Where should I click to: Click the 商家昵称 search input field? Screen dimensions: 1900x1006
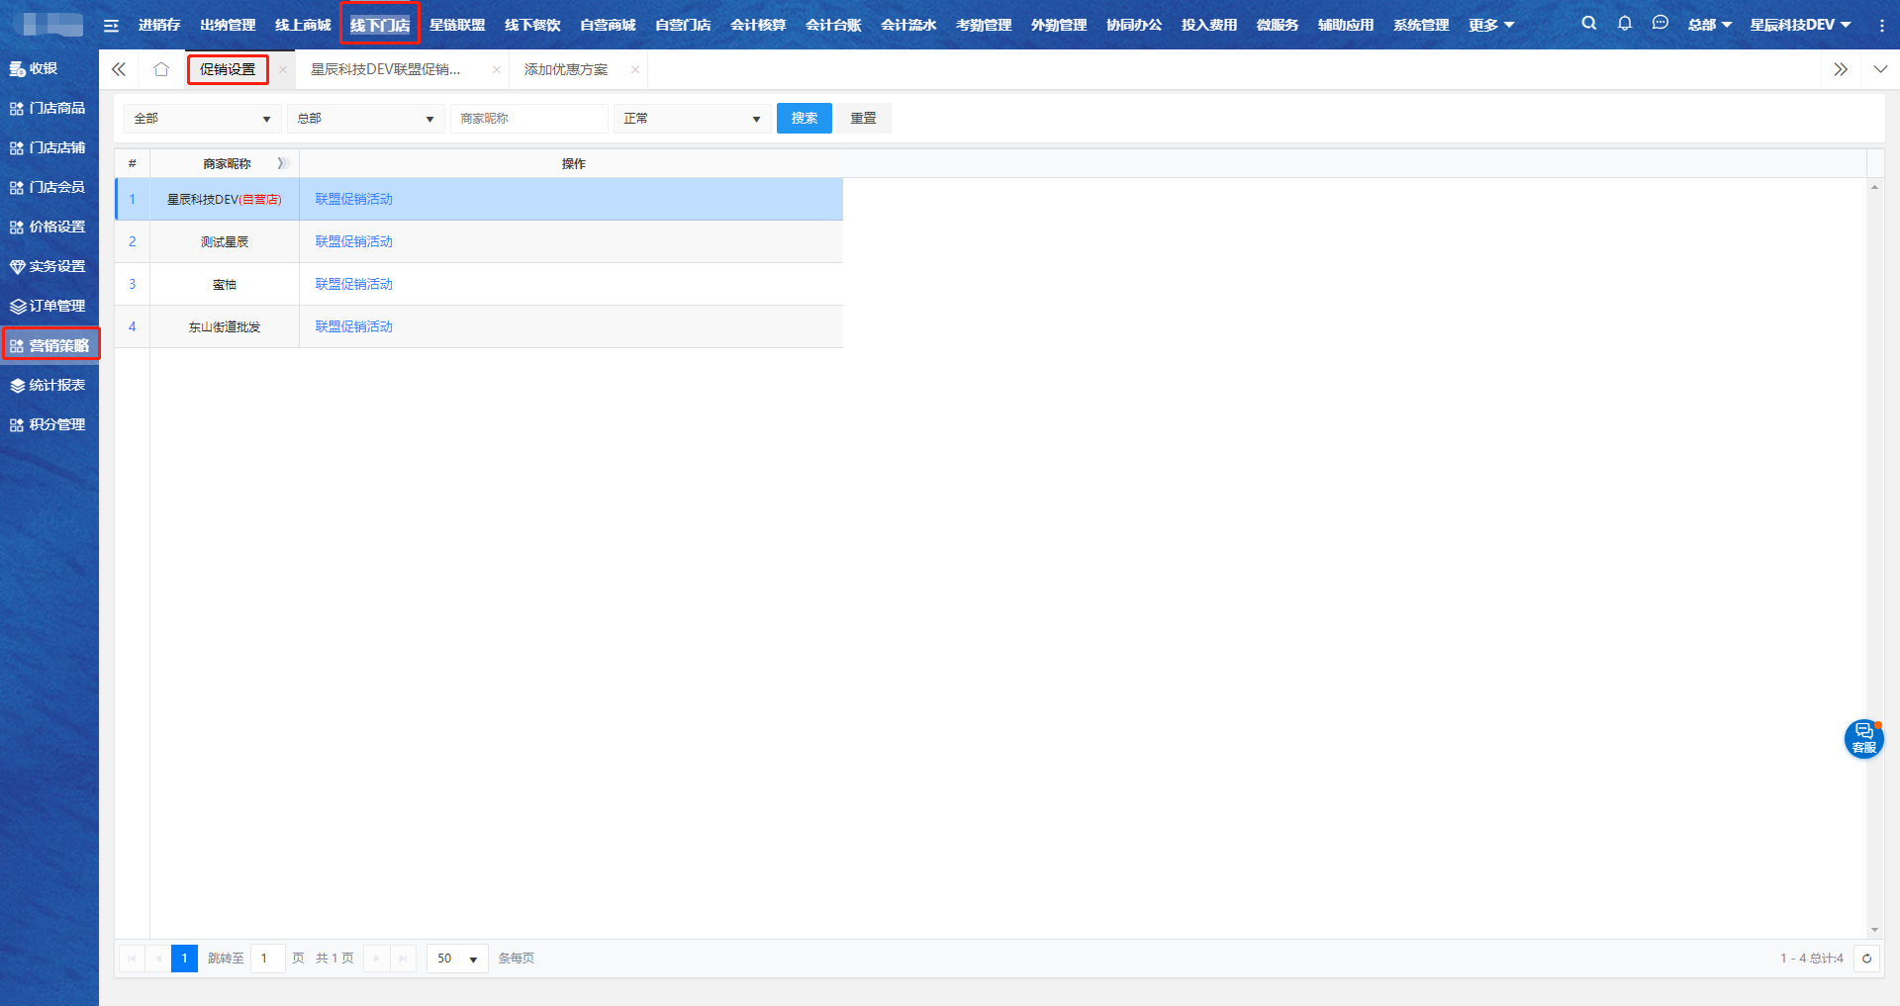(x=528, y=119)
